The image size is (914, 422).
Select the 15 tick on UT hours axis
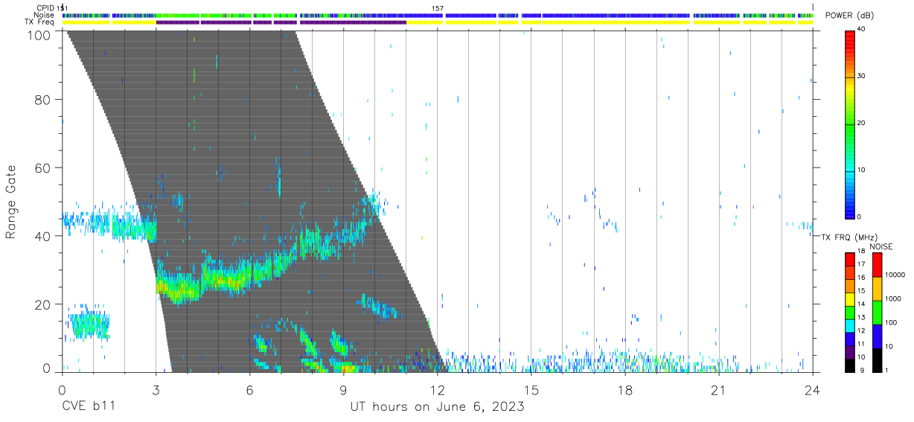point(531,390)
